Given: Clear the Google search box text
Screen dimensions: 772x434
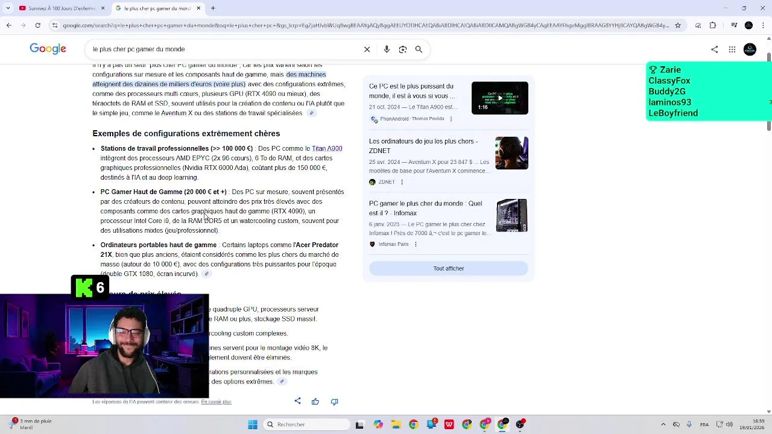Looking at the screenshot, I should (367, 49).
